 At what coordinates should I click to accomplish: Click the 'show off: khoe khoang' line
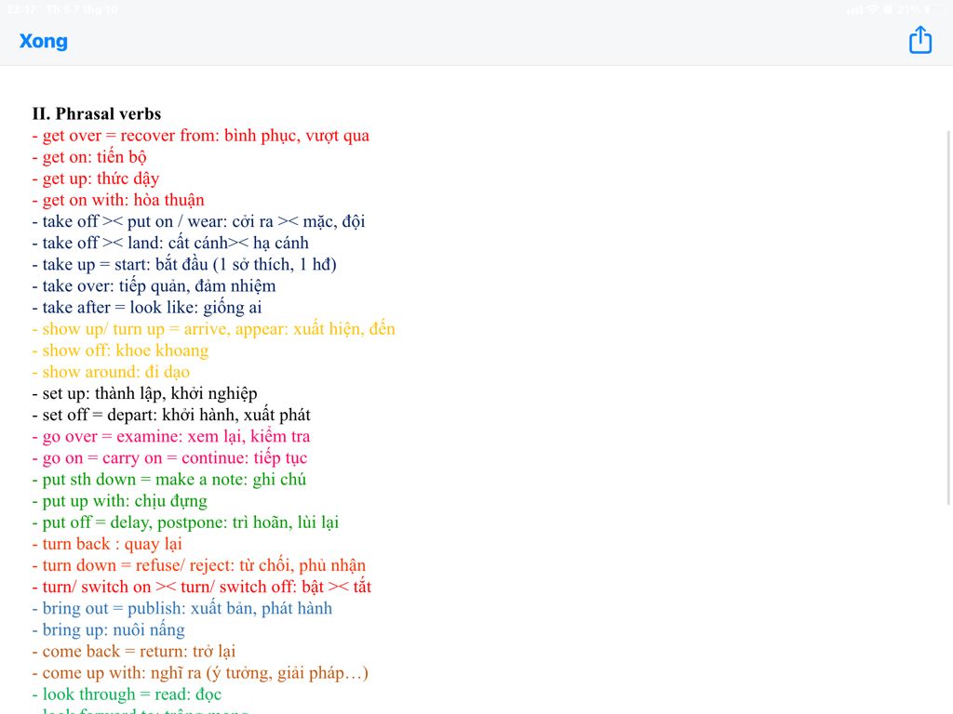pos(120,350)
